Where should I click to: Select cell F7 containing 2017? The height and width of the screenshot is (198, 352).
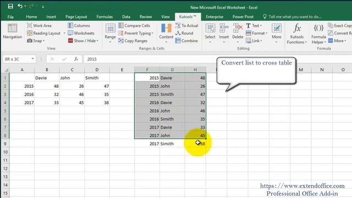(x=147, y=127)
